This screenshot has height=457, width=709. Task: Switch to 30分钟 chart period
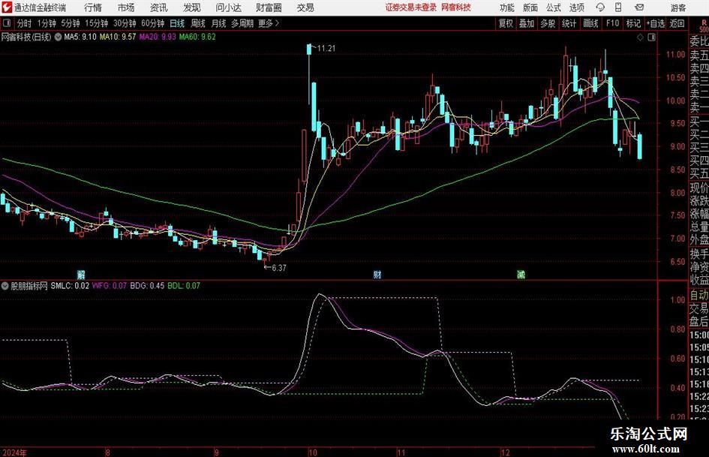pyautogui.click(x=125, y=23)
